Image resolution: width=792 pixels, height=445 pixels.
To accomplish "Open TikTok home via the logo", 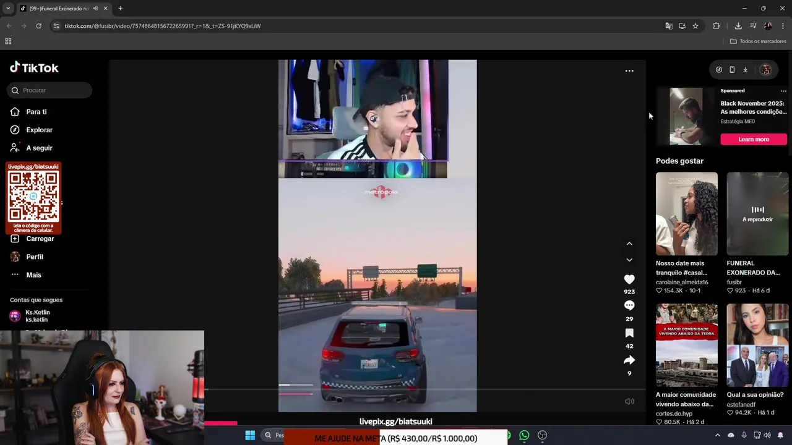I will point(34,68).
